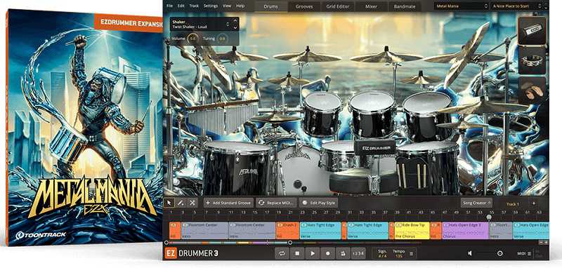
Task: Open the Bandmate tab
Action: click(x=405, y=6)
